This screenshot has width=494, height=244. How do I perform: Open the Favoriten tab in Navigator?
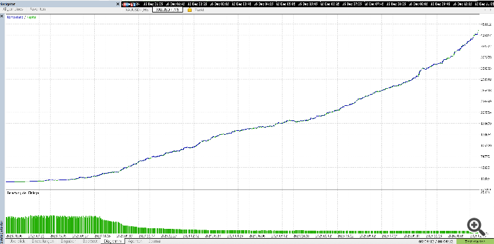[38, 9]
